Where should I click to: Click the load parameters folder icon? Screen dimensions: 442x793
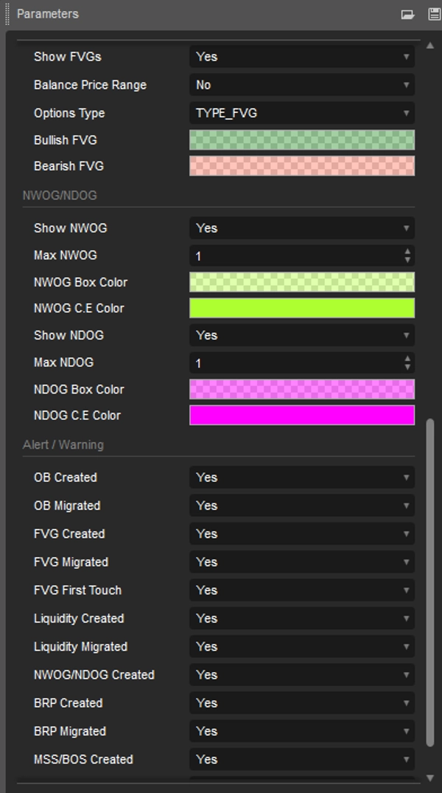coord(407,14)
